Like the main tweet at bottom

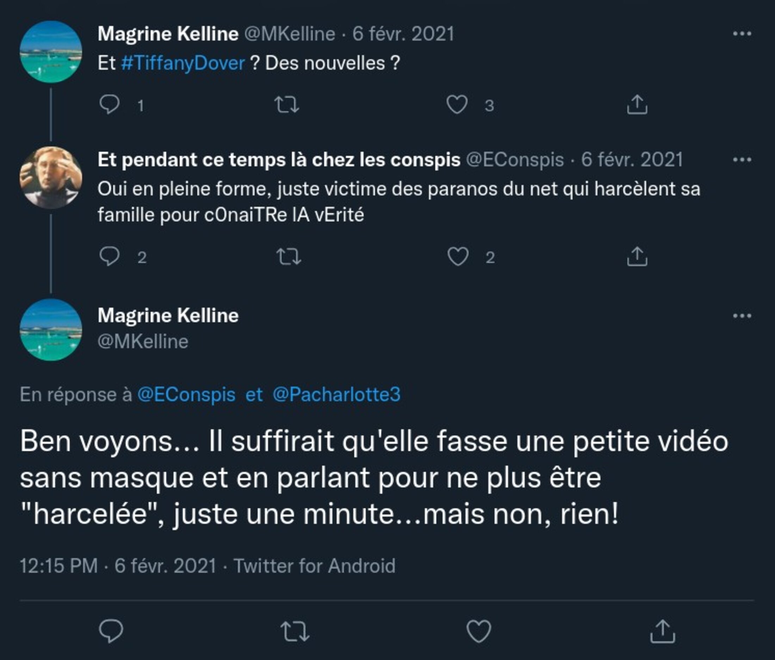click(x=479, y=631)
